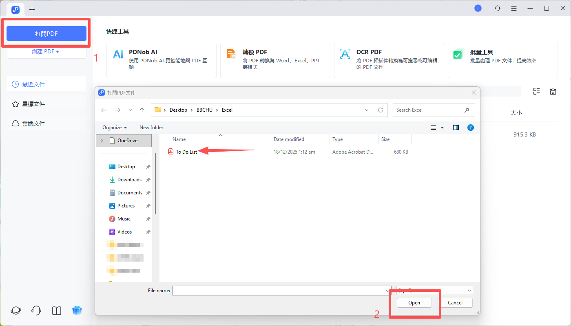
Task: Toggle the preview pane button
Action: [456, 128]
